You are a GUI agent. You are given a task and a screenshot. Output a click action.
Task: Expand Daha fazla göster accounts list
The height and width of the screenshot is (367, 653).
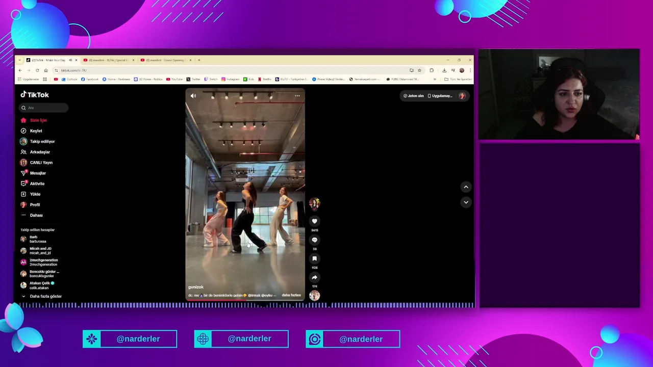click(x=41, y=296)
